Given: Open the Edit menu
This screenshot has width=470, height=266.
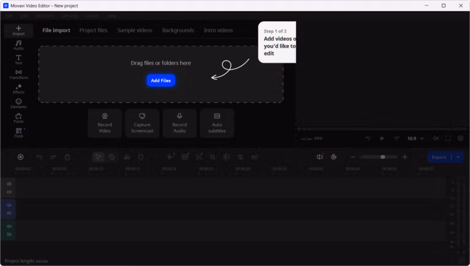Looking at the screenshot, I should [24, 16].
